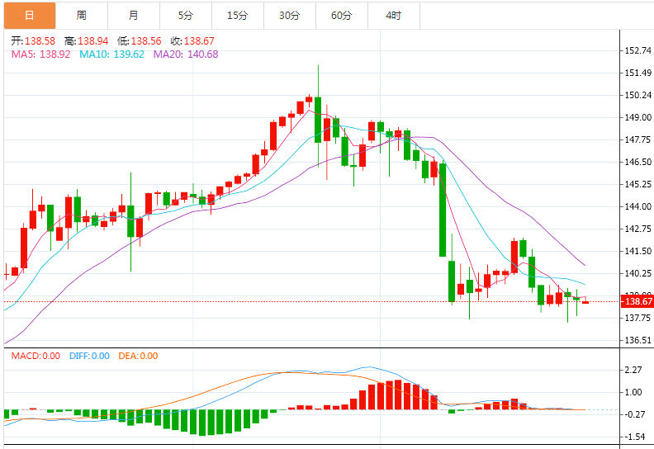Click the 开:138.58 open price
The width and height of the screenshot is (654, 449).
click(33, 41)
